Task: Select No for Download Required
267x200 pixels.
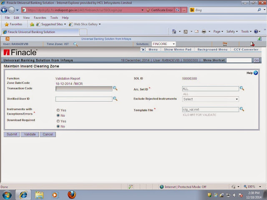Action: [x=58, y=126]
